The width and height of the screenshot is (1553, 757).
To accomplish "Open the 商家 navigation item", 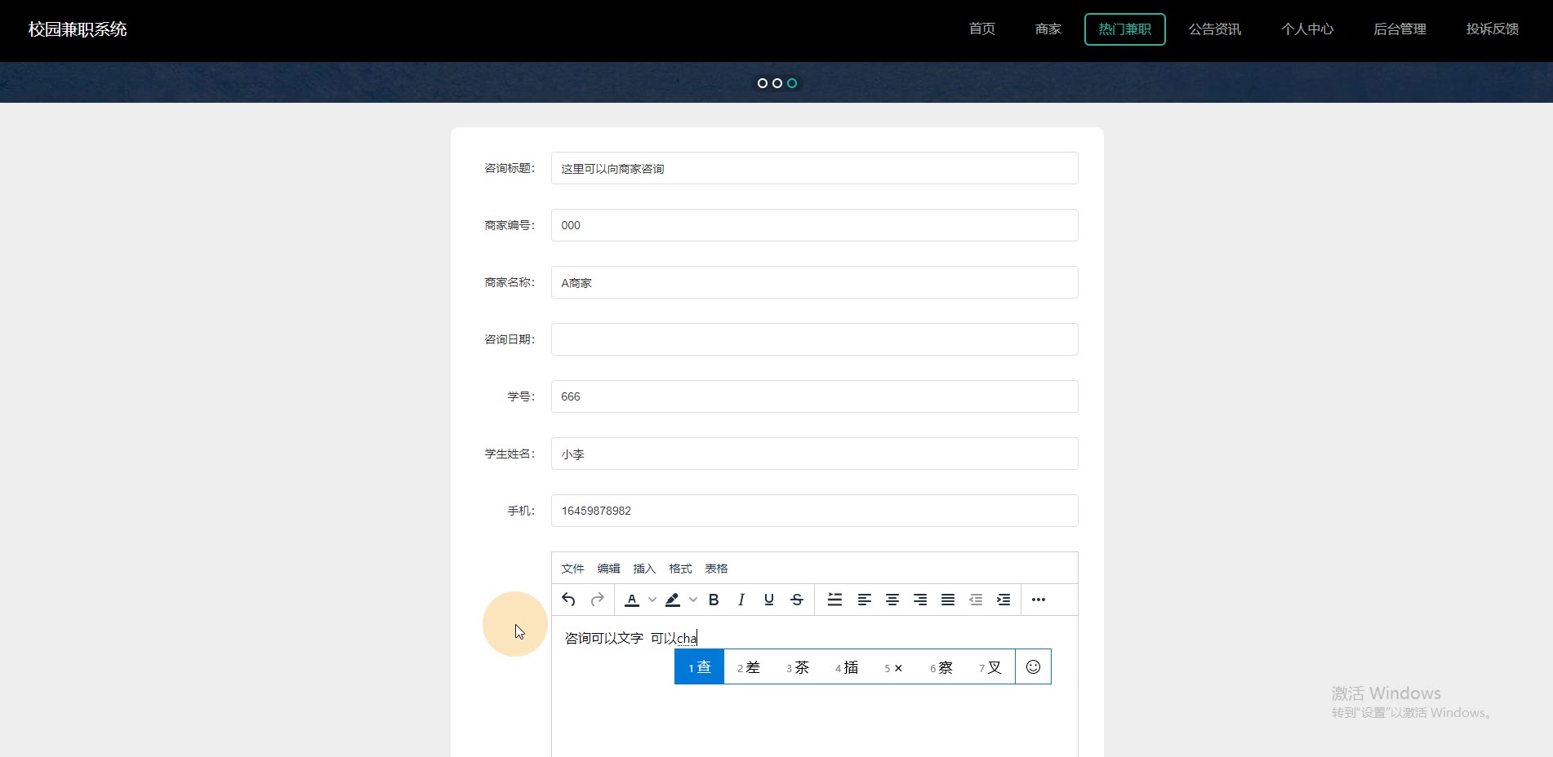I will click(x=1048, y=29).
